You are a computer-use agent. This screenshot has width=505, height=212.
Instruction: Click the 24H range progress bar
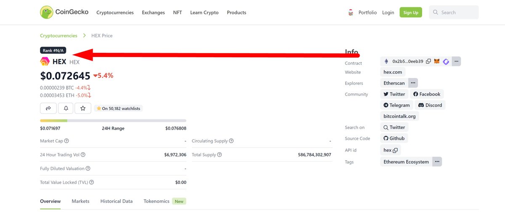pyautogui.click(x=113, y=121)
